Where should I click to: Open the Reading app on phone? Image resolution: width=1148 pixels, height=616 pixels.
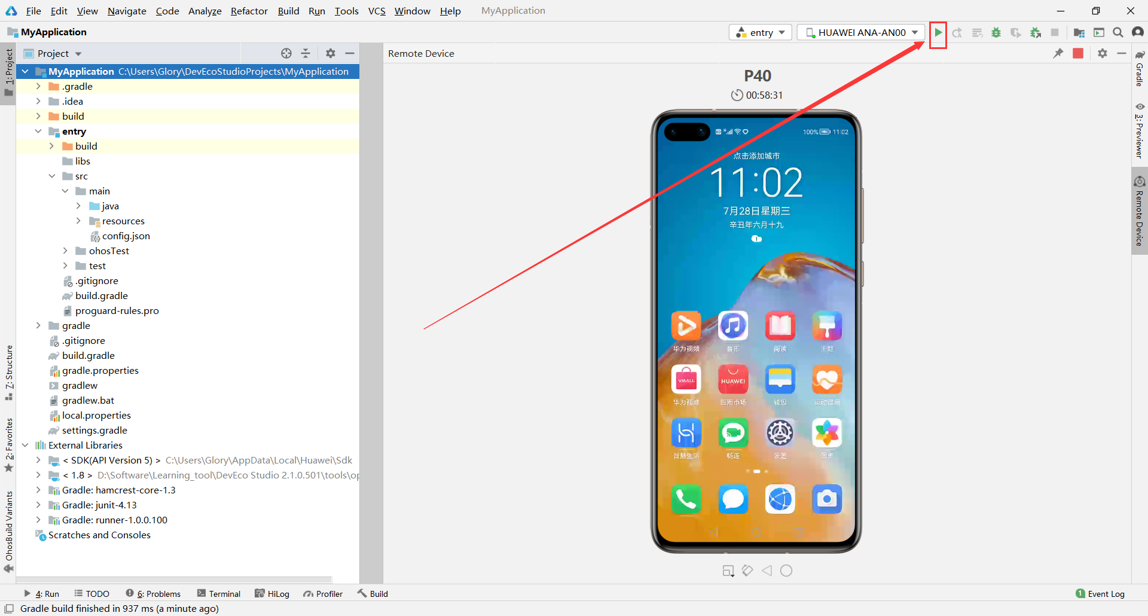[780, 326]
